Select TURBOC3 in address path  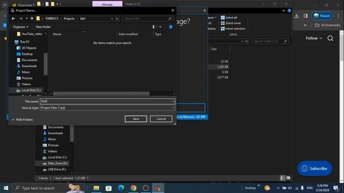click(52, 19)
